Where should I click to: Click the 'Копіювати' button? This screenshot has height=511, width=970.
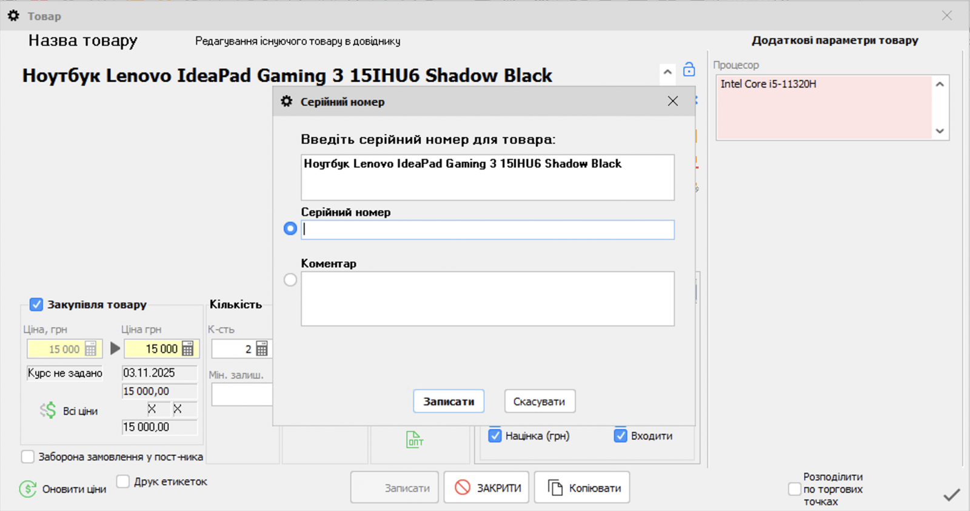[582, 488]
